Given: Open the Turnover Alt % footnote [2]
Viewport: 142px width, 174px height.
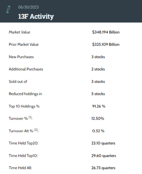Looking at the screenshot, I should tap(36, 130).
